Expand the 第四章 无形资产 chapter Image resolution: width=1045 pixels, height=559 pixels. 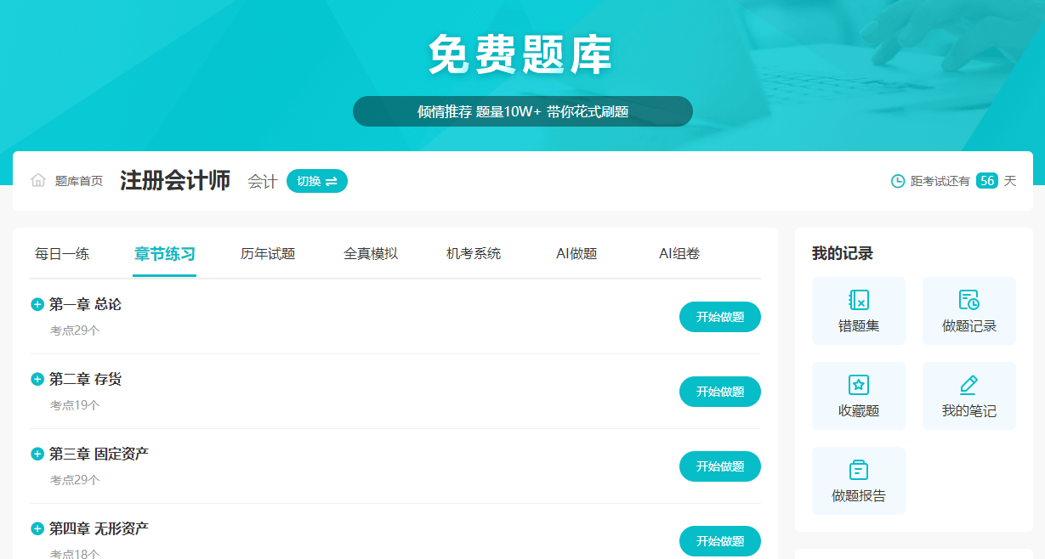point(37,528)
